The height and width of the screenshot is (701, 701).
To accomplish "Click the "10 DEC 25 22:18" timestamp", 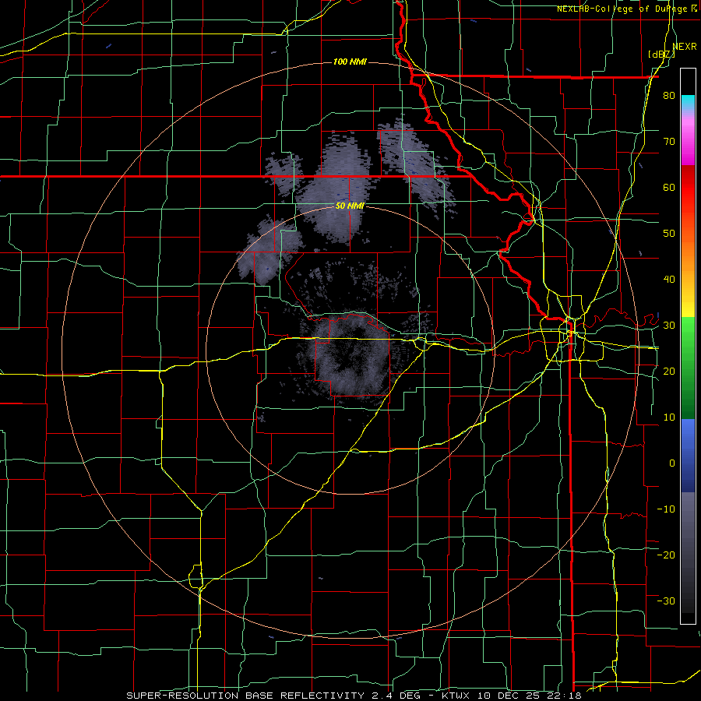I will pyautogui.click(x=530, y=696).
